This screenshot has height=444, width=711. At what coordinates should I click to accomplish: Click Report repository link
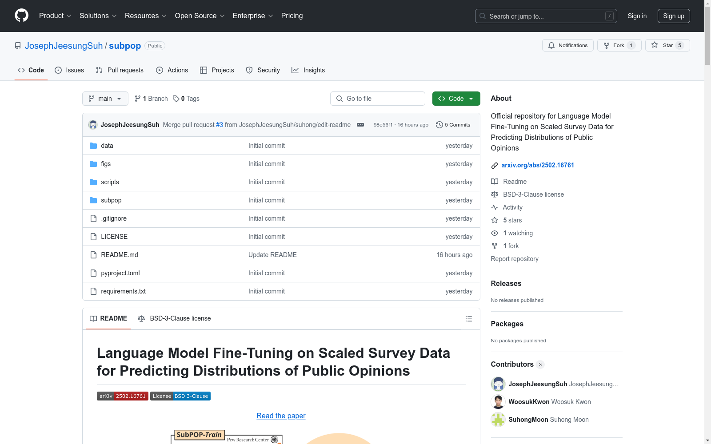[x=515, y=259]
